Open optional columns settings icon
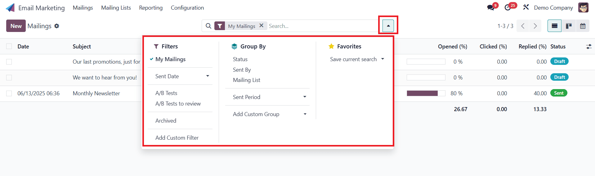 point(589,47)
